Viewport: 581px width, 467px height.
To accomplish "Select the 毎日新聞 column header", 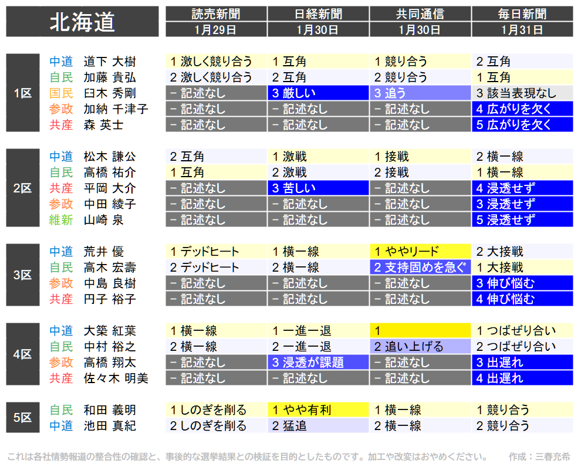I will coord(522,14).
